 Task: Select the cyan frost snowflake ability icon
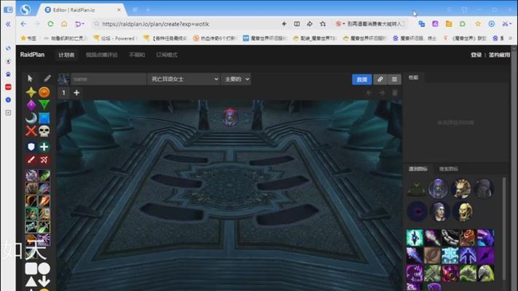(x=450, y=255)
